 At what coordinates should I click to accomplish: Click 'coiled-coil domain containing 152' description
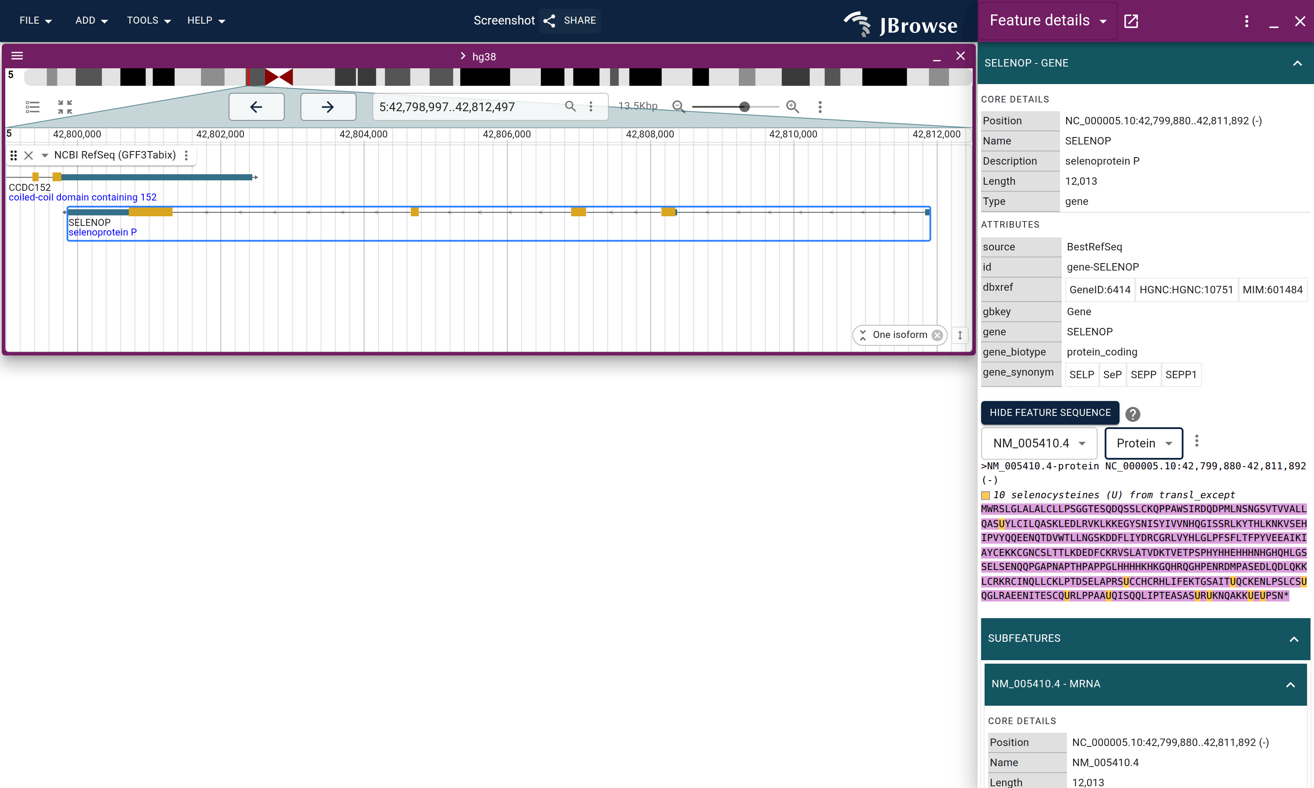[x=82, y=197]
